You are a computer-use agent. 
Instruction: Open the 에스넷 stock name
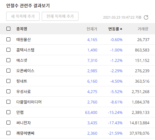(x=22, y=60)
